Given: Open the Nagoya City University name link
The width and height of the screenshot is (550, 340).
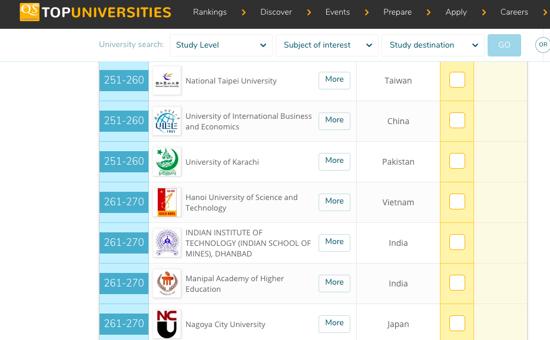Looking at the screenshot, I should click(225, 325).
